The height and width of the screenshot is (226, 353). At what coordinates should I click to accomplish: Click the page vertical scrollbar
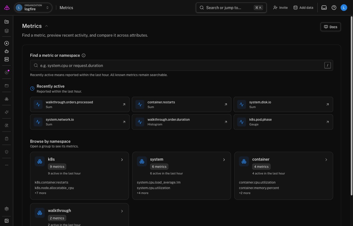coord(351,106)
